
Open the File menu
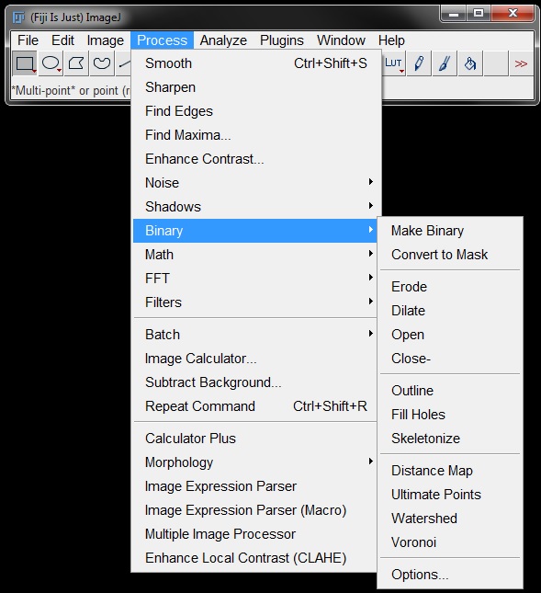pos(28,40)
